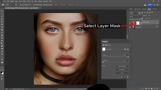
Task: Open the beaker Discover icon
Action: (x=145, y=5)
